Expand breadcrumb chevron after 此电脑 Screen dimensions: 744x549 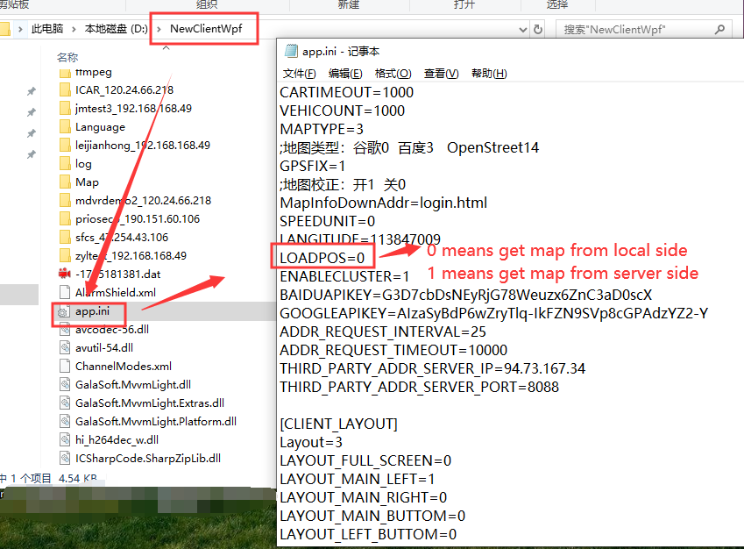coord(74,30)
